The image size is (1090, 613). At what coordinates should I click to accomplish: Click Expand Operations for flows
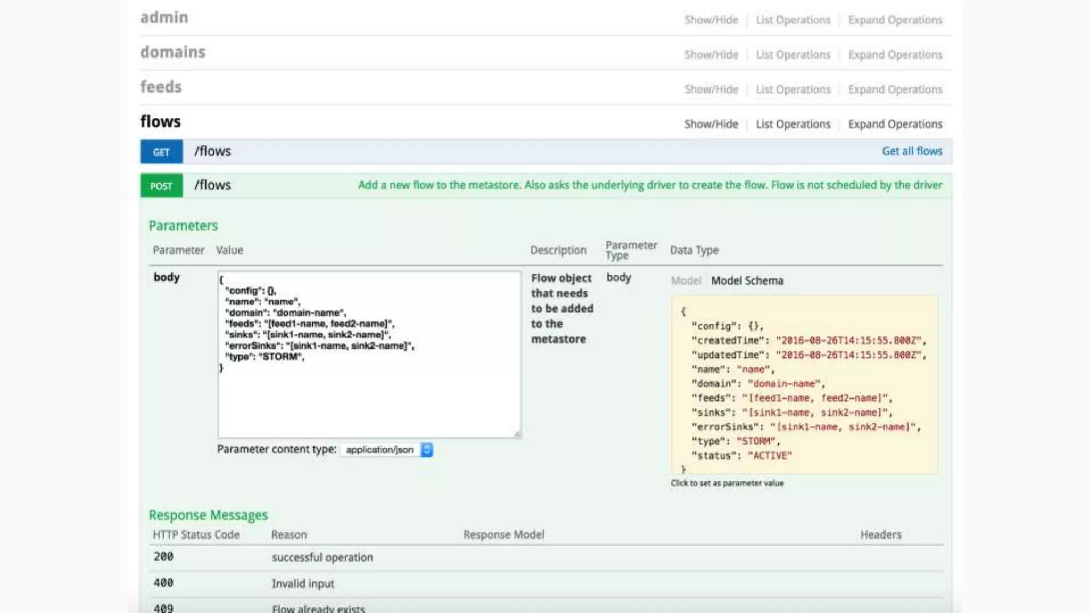point(895,125)
